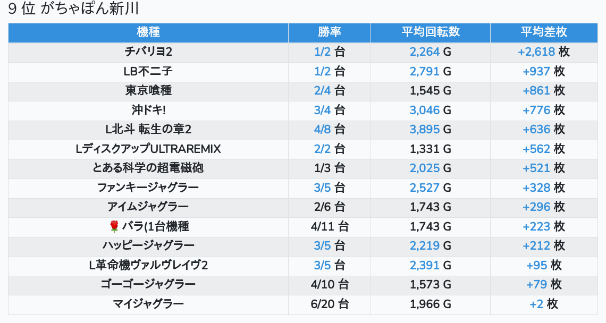The height and width of the screenshot is (323, 606).
Task: Open とある科学の超電磁砲 entry
Action: 148,168
